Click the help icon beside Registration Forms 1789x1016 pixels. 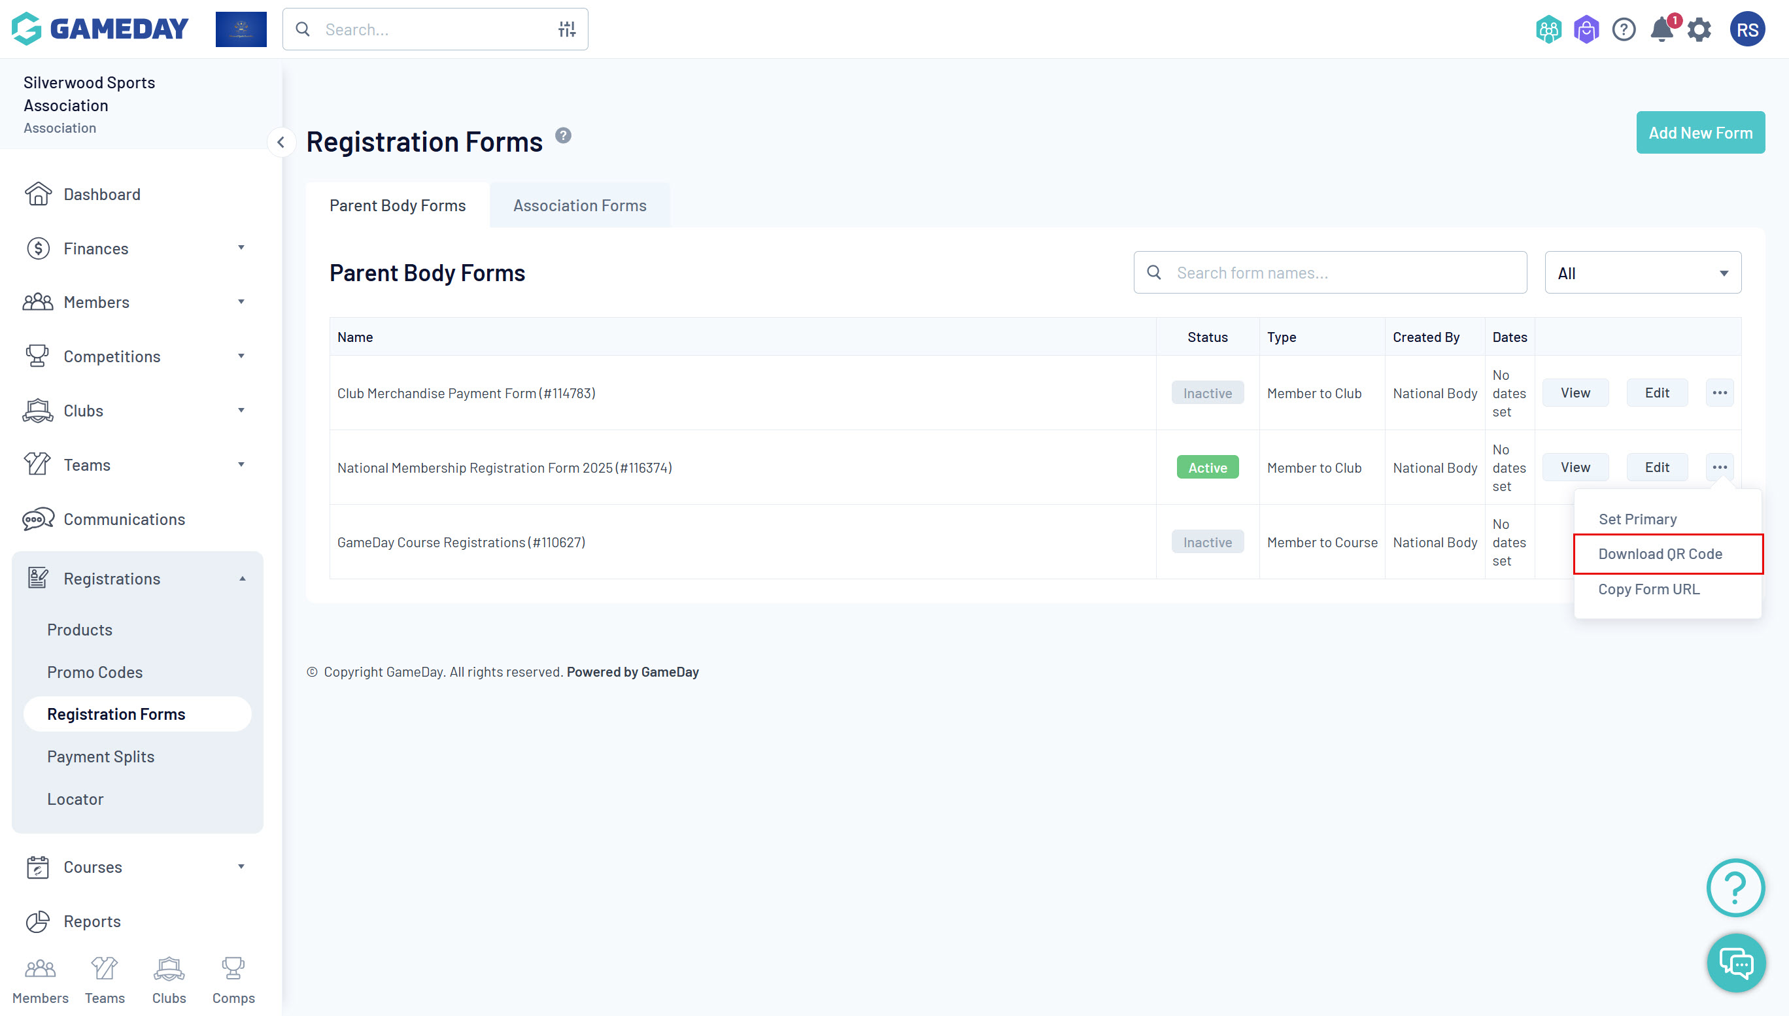coord(563,135)
